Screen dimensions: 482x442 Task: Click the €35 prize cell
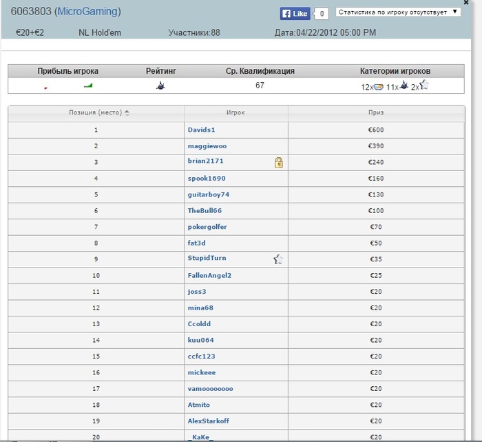[376, 259]
